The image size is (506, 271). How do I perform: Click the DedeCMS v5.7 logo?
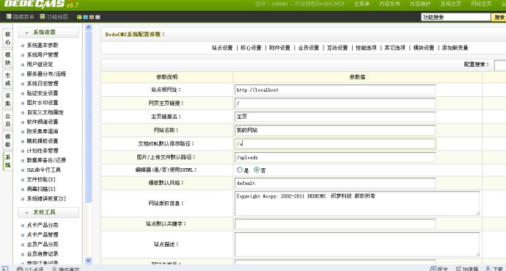41,4
